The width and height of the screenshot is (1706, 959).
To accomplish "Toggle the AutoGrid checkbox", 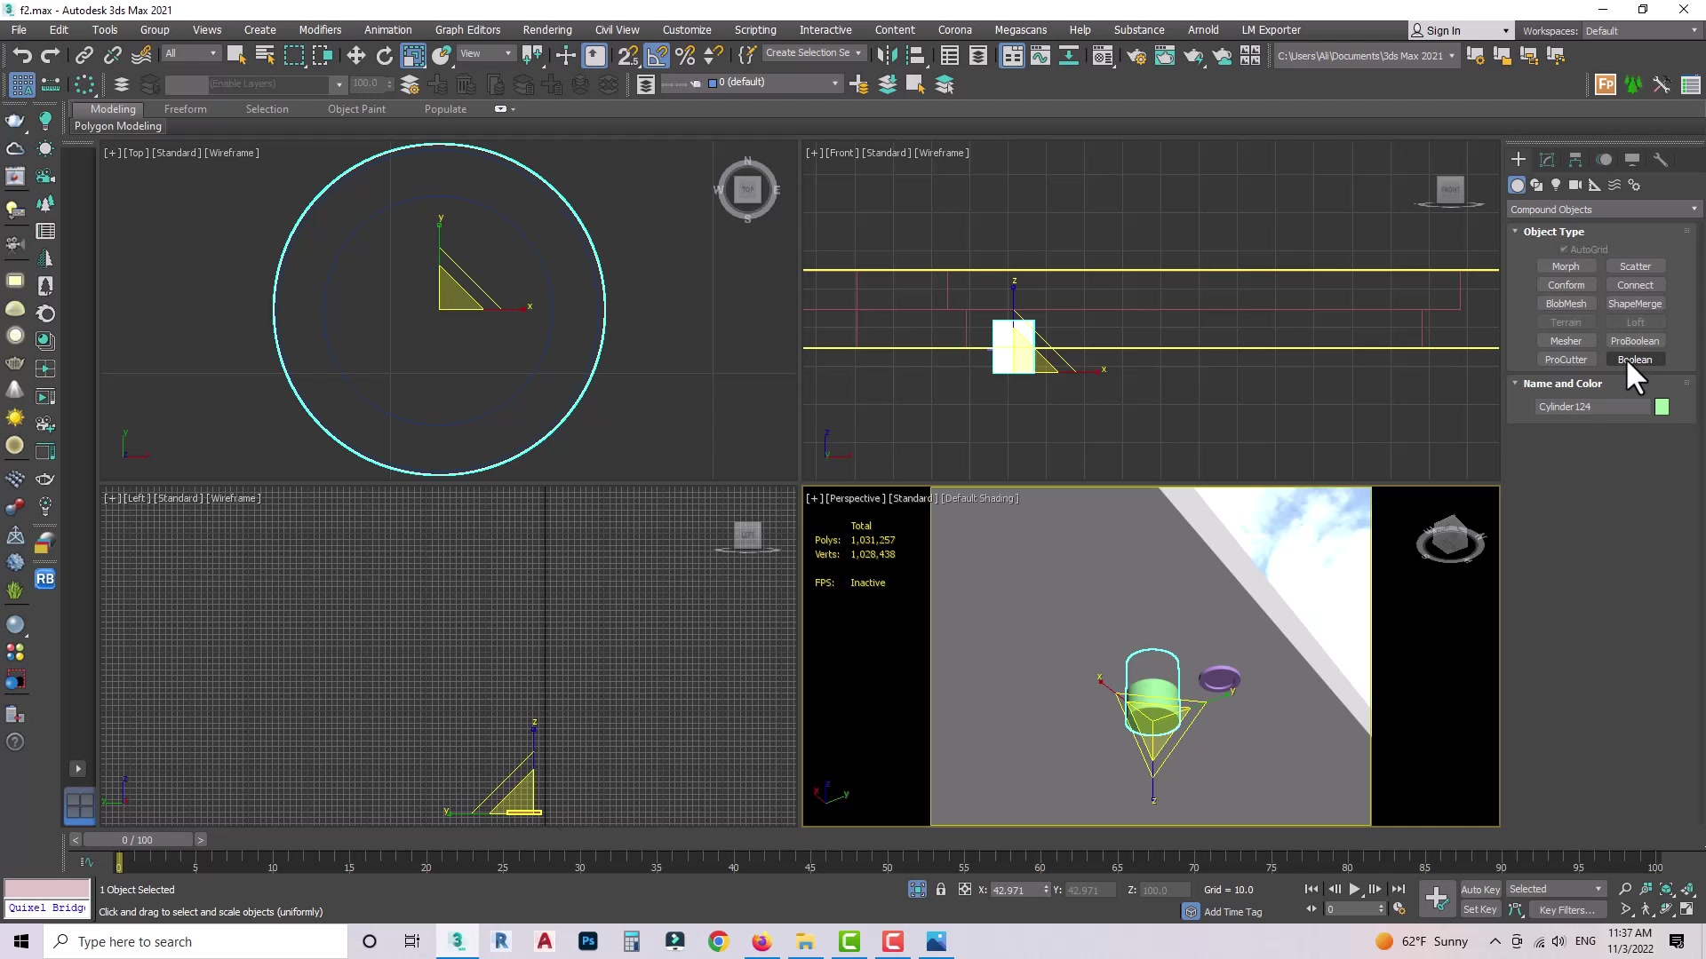I will click(1564, 250).
